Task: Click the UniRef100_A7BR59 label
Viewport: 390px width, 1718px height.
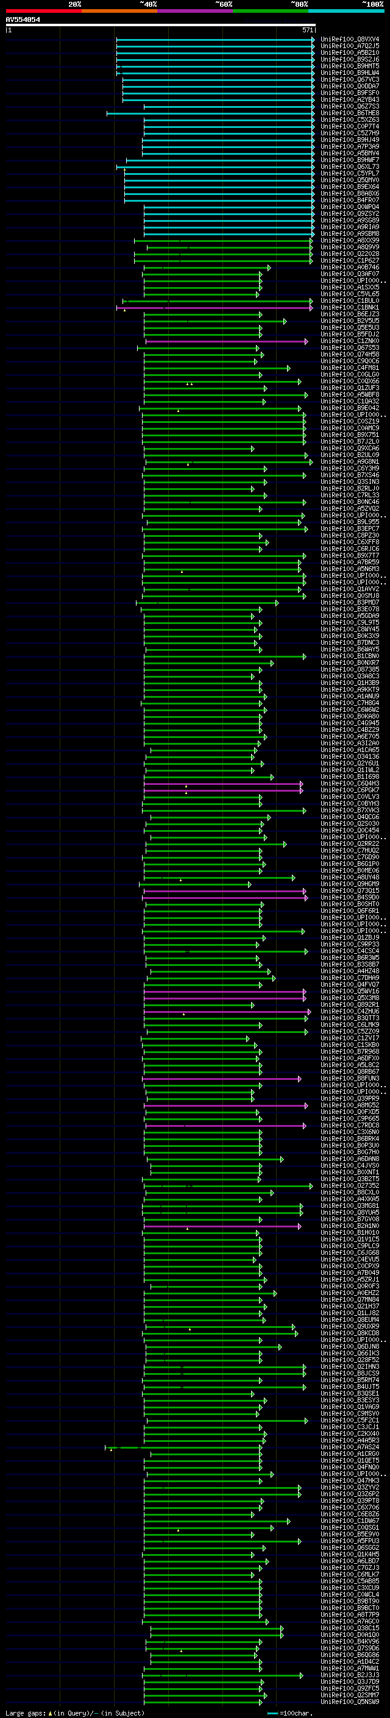Action: (x=350, y=563)
